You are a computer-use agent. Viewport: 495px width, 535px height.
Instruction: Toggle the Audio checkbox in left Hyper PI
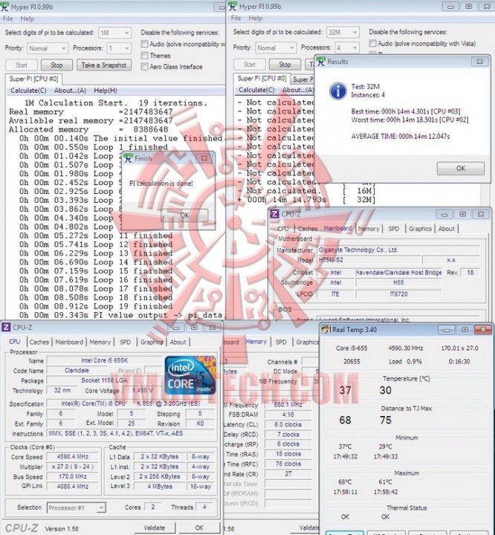click(x=145, y=44)
